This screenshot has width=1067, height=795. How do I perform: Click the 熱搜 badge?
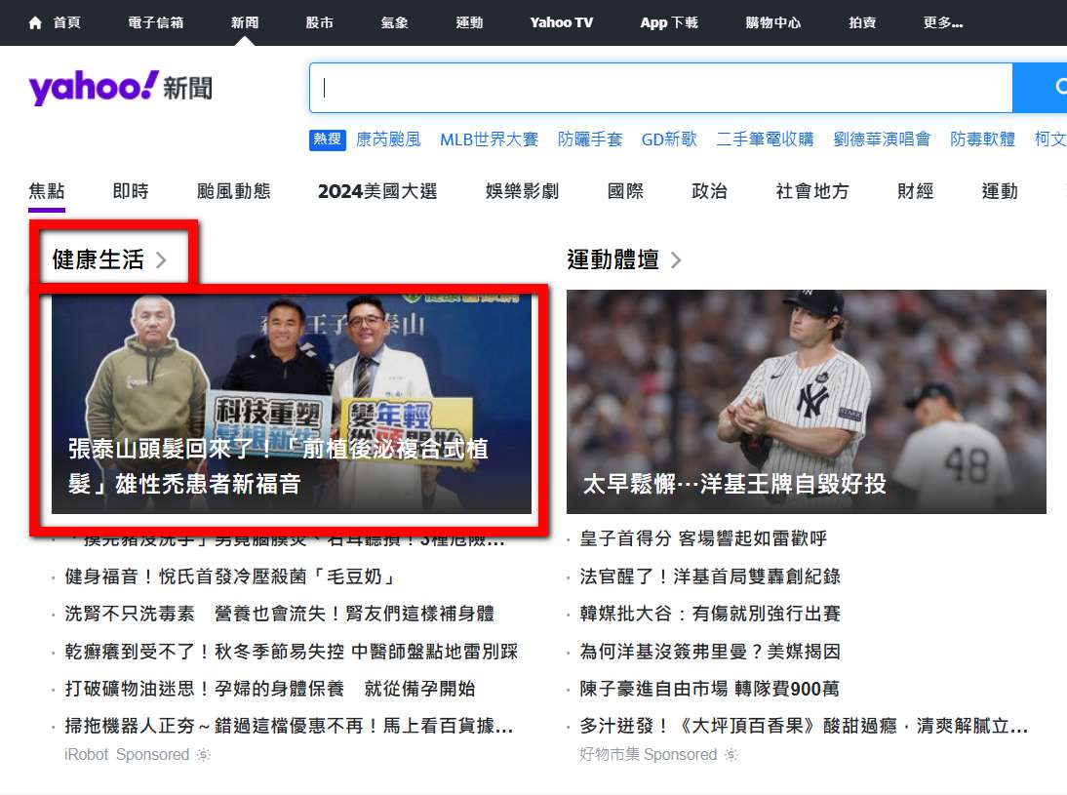[328, 139]
